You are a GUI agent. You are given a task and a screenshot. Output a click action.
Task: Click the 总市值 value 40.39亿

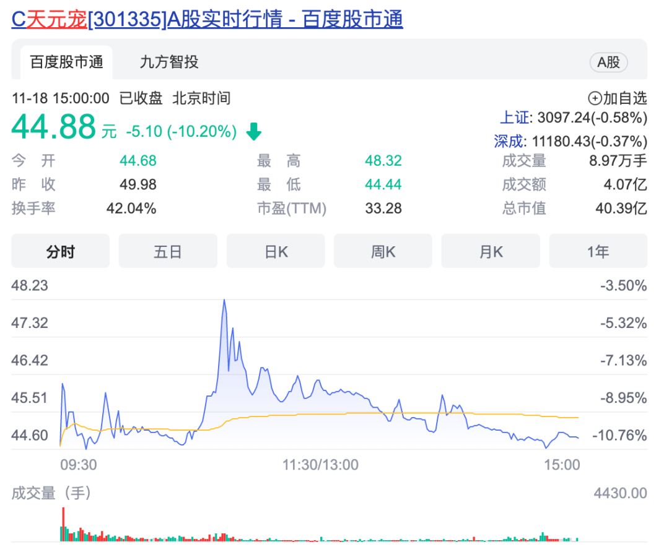pos(621,209)
